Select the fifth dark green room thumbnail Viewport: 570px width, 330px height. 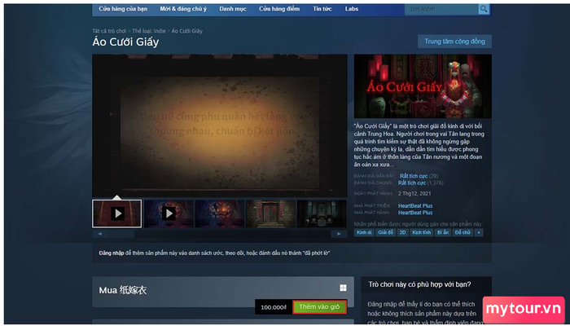point(322,213)
